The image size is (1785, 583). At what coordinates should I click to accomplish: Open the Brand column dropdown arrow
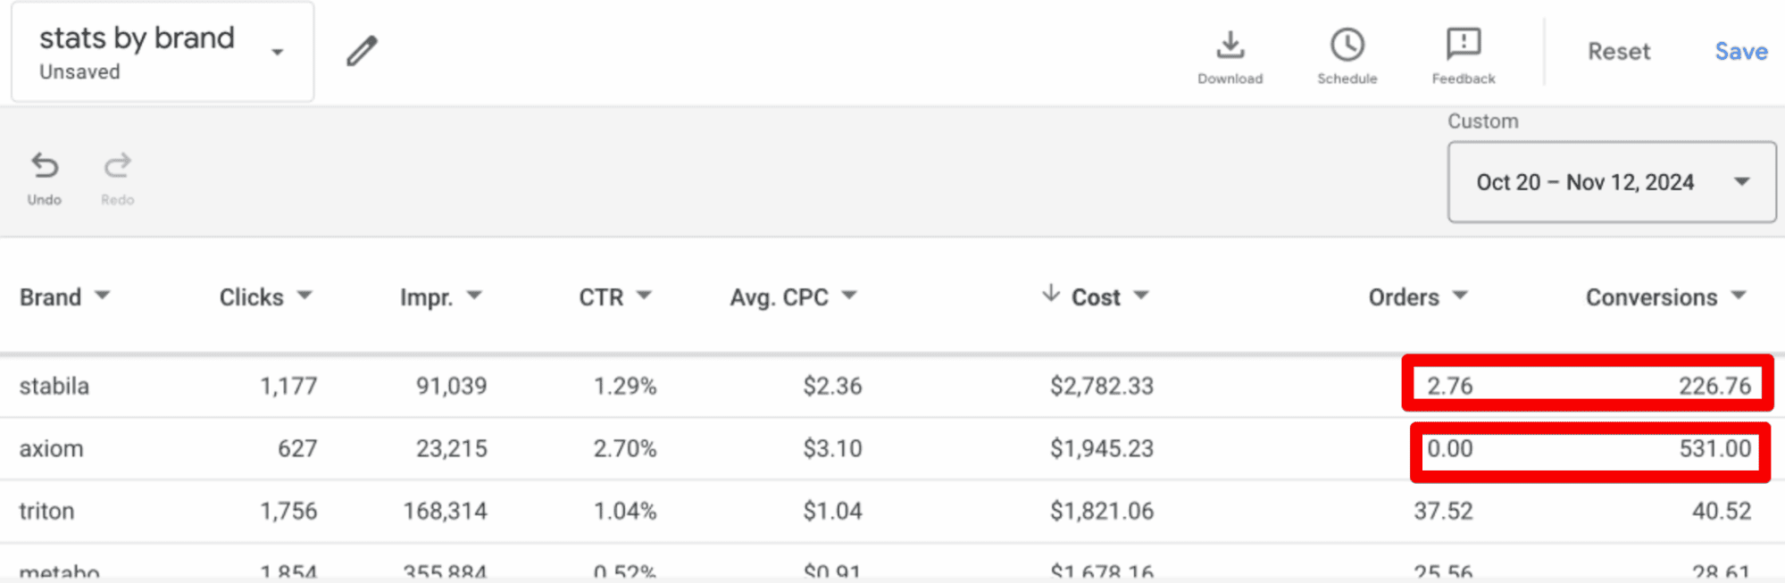(103, 296)
